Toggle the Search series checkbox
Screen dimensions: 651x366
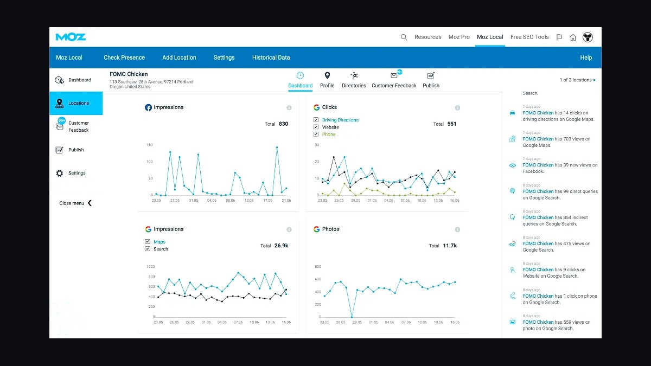pyautogui.click(x=148, y=249)
